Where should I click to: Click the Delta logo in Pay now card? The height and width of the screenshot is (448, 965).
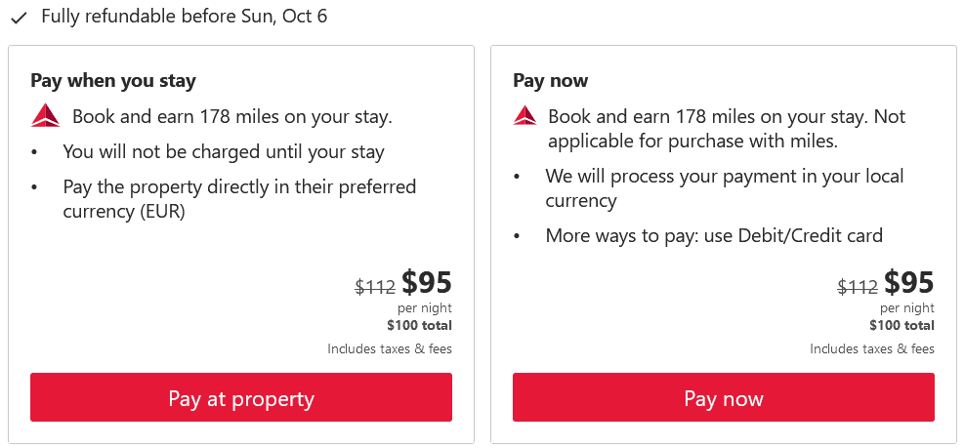[x=525, y=116]
